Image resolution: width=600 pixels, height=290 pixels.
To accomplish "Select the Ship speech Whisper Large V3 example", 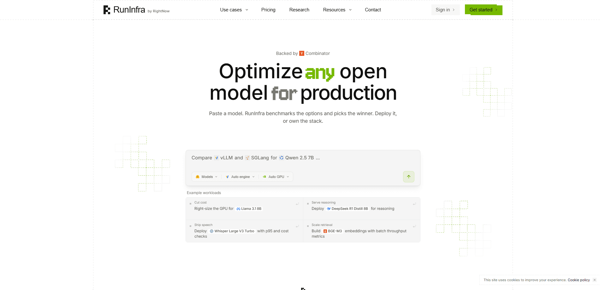I will (x=244, y=231).
